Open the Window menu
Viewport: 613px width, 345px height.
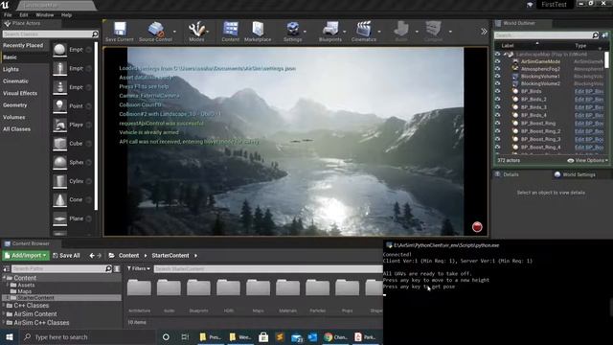45,15
